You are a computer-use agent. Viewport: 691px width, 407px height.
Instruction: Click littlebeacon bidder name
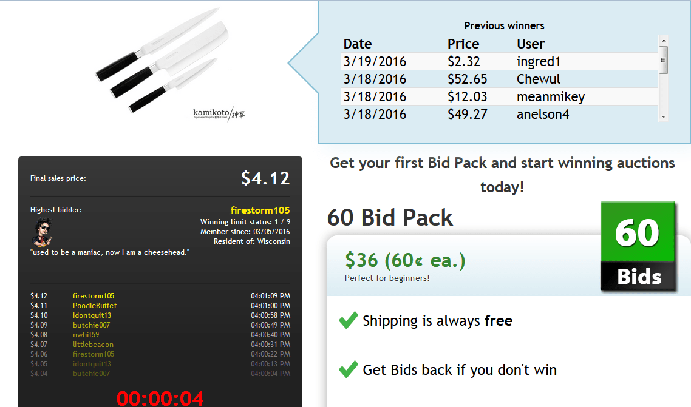point(93,344)
